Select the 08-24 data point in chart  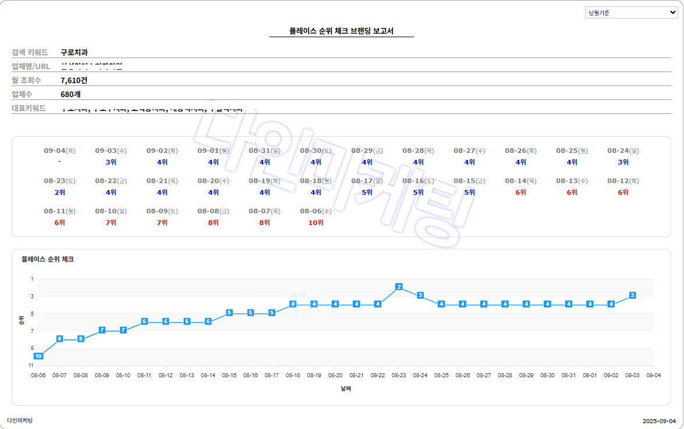pyautogui.click(x=420, y=295)
